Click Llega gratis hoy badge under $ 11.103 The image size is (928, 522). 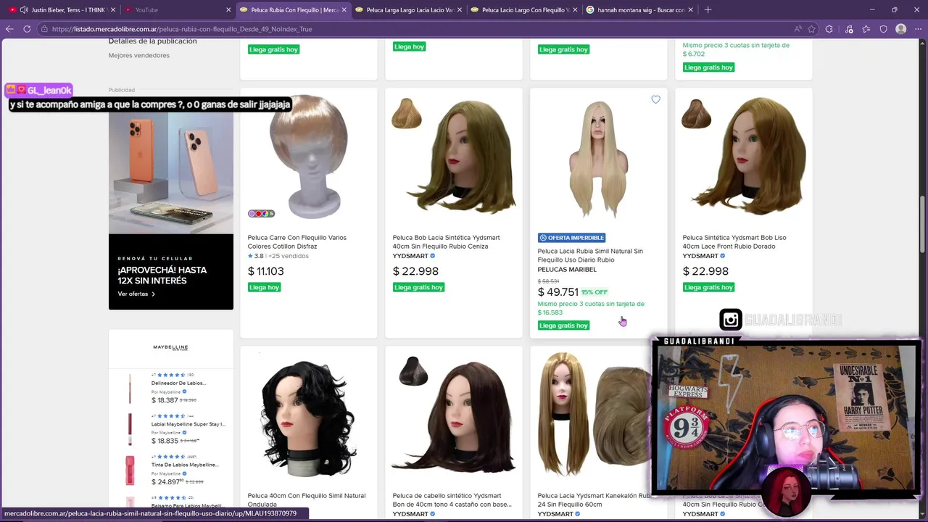coord(264,287)
